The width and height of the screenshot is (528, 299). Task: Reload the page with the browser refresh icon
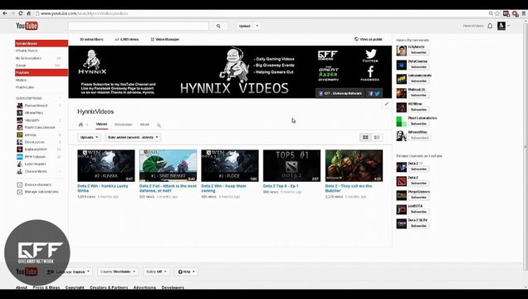click(21, 13)
